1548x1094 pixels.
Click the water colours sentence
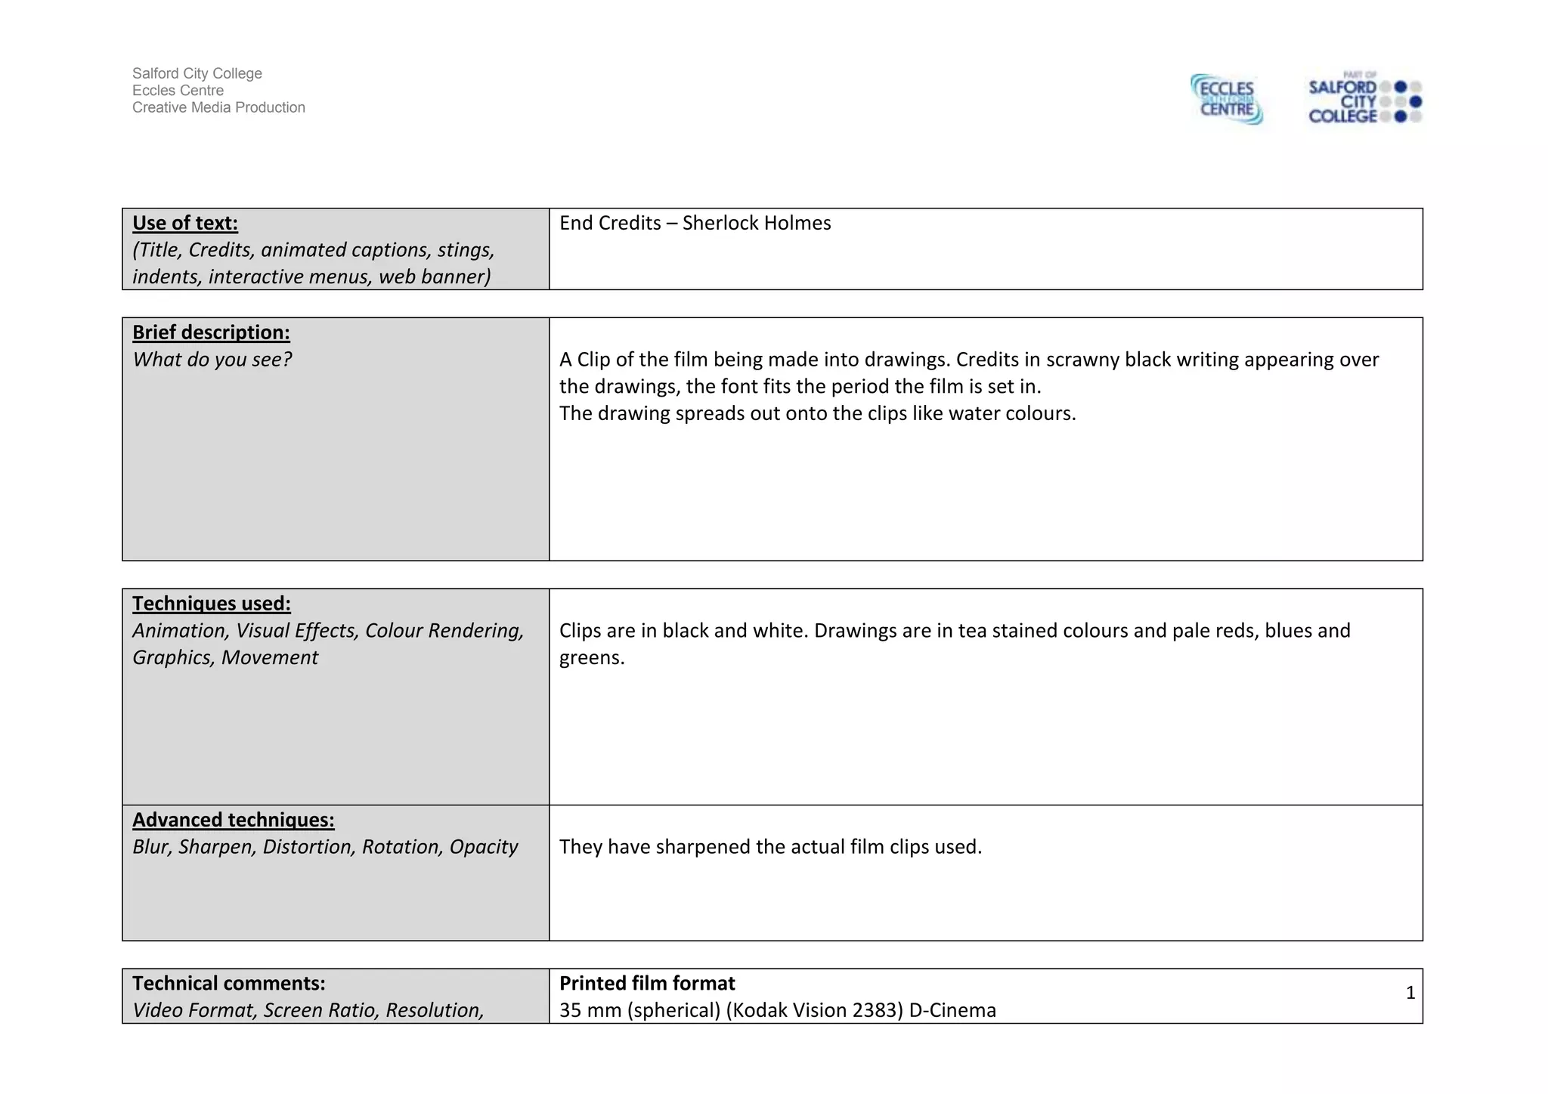[x=817, y=413]
